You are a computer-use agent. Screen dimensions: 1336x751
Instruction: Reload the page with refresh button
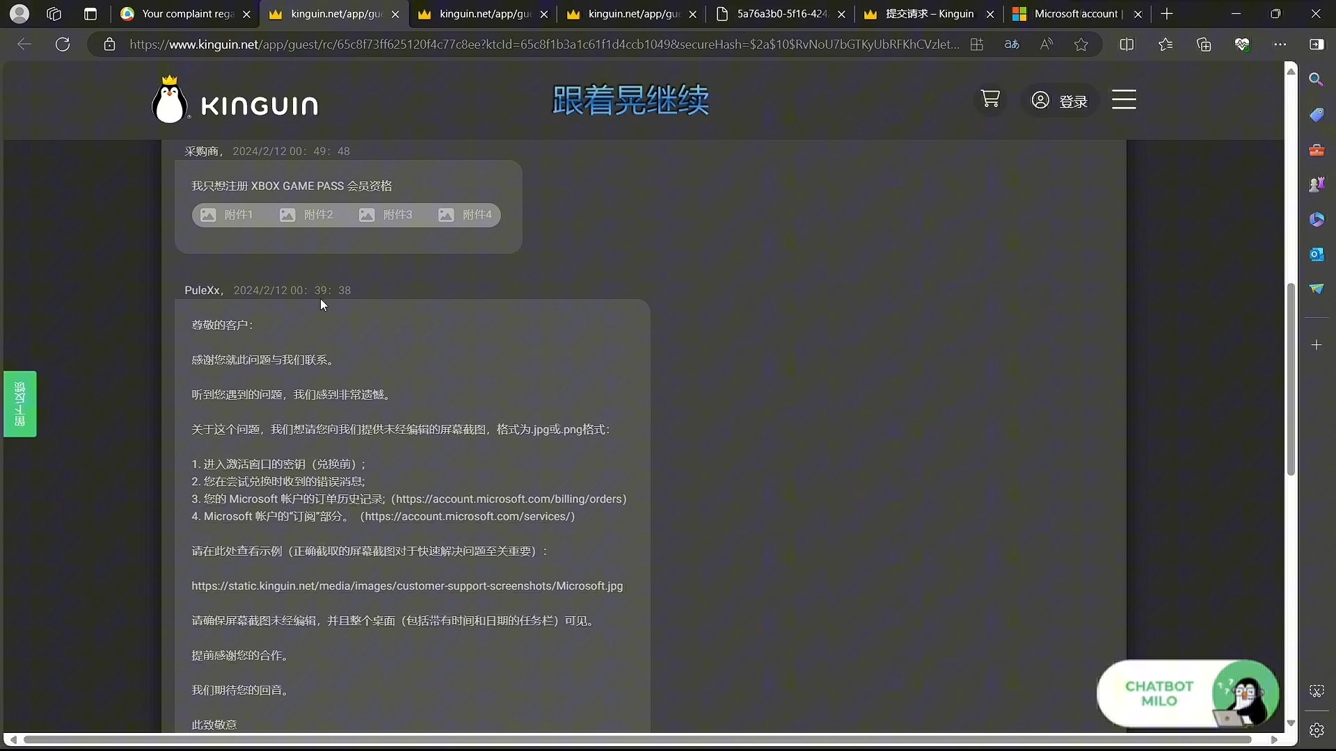click(63, 45)
